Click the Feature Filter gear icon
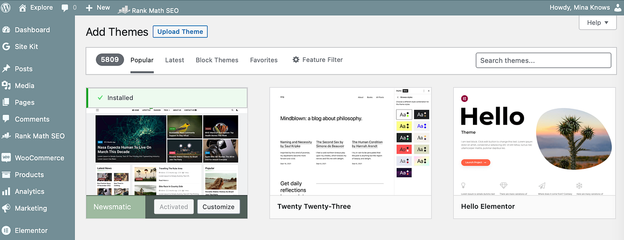This screenshot has height=240, width=624. coord(296,60)
